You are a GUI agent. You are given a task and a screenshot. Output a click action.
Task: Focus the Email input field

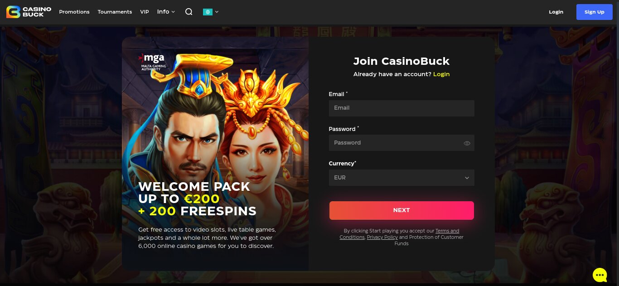(401, 108)
